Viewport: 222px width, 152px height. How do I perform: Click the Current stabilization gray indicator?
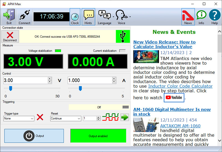pos(122,51)
